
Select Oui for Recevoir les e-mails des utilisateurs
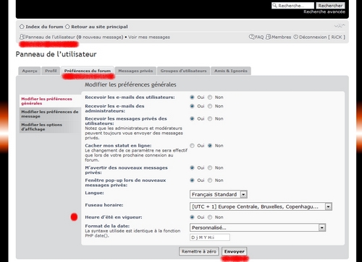point(192,97)
